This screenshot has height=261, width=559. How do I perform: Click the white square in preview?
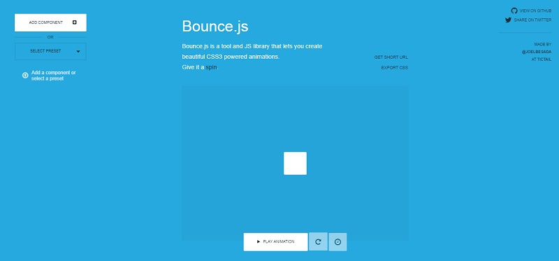[x=295, y=164]
